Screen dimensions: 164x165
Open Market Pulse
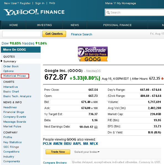pos(12,127)
